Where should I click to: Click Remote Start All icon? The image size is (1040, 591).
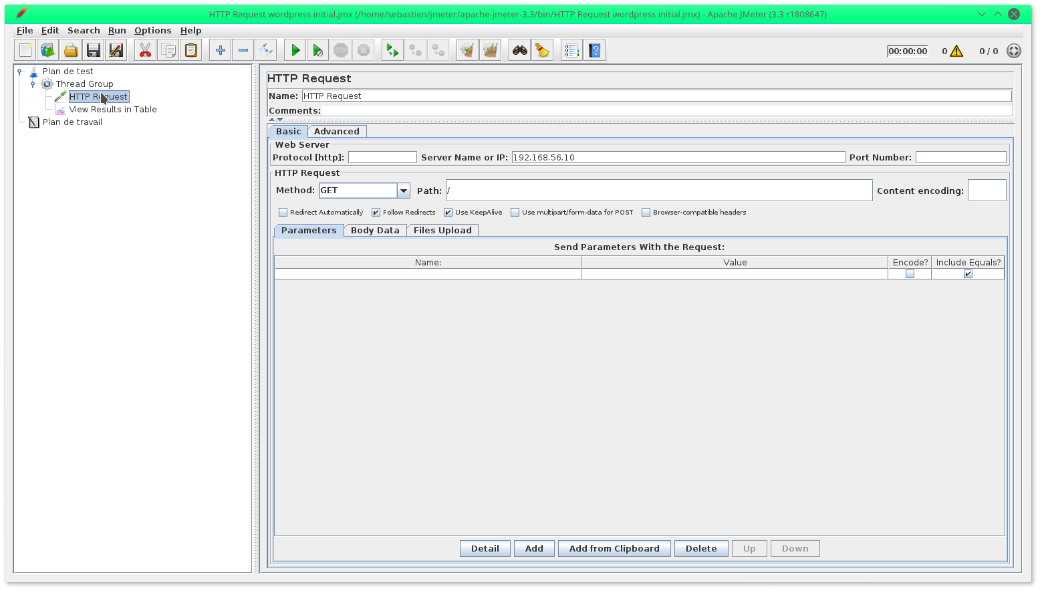click(393, 50)
